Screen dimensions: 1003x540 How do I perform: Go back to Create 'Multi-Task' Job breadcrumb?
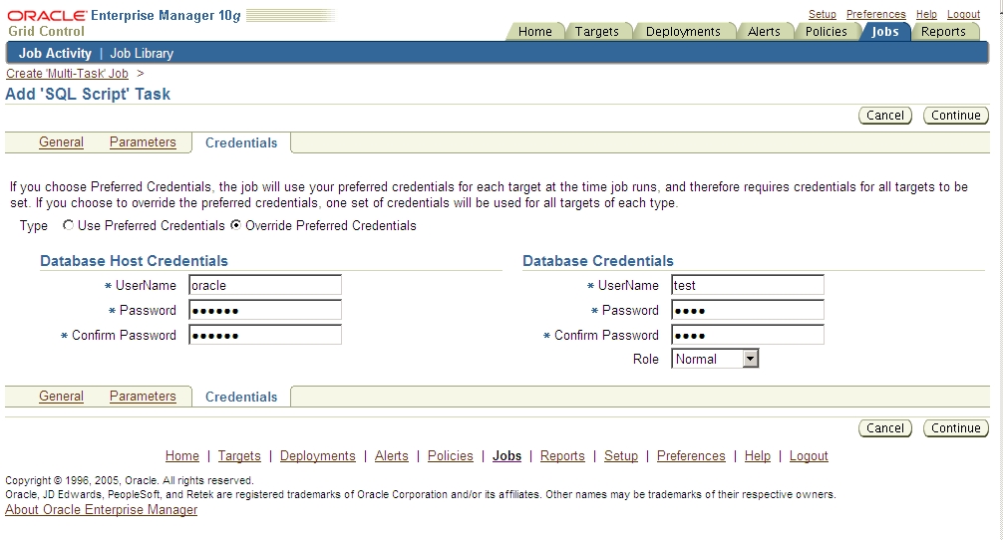(x=67, y=74)
